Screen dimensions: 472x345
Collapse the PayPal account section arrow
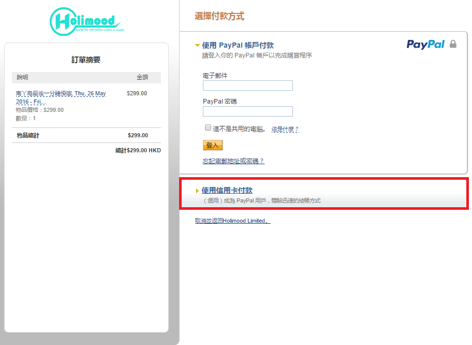197,46
